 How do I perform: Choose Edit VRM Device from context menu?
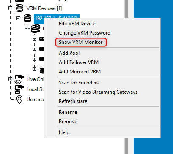(x=77, y=24)
